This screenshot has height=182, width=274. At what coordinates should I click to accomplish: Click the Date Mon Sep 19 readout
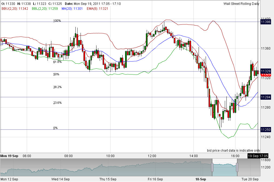(93, 4)
